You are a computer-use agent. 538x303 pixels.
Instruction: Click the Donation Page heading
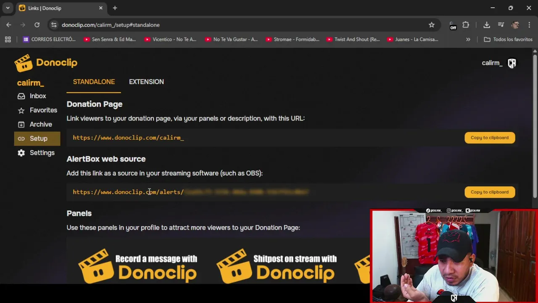click(x=95, y=104)
